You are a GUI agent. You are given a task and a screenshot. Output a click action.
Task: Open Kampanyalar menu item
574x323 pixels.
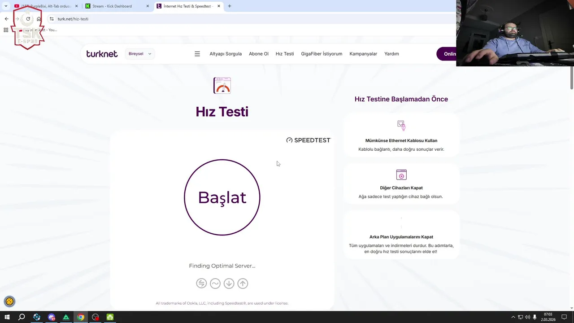click(x=363, y=54)
